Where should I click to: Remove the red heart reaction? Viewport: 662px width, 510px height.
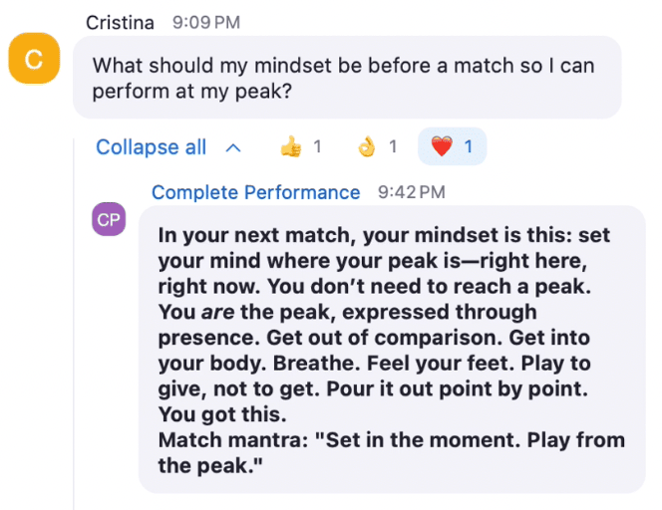(452, 146)
